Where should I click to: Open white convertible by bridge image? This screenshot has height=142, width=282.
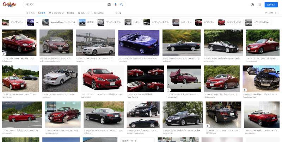(x=96, y=43)
